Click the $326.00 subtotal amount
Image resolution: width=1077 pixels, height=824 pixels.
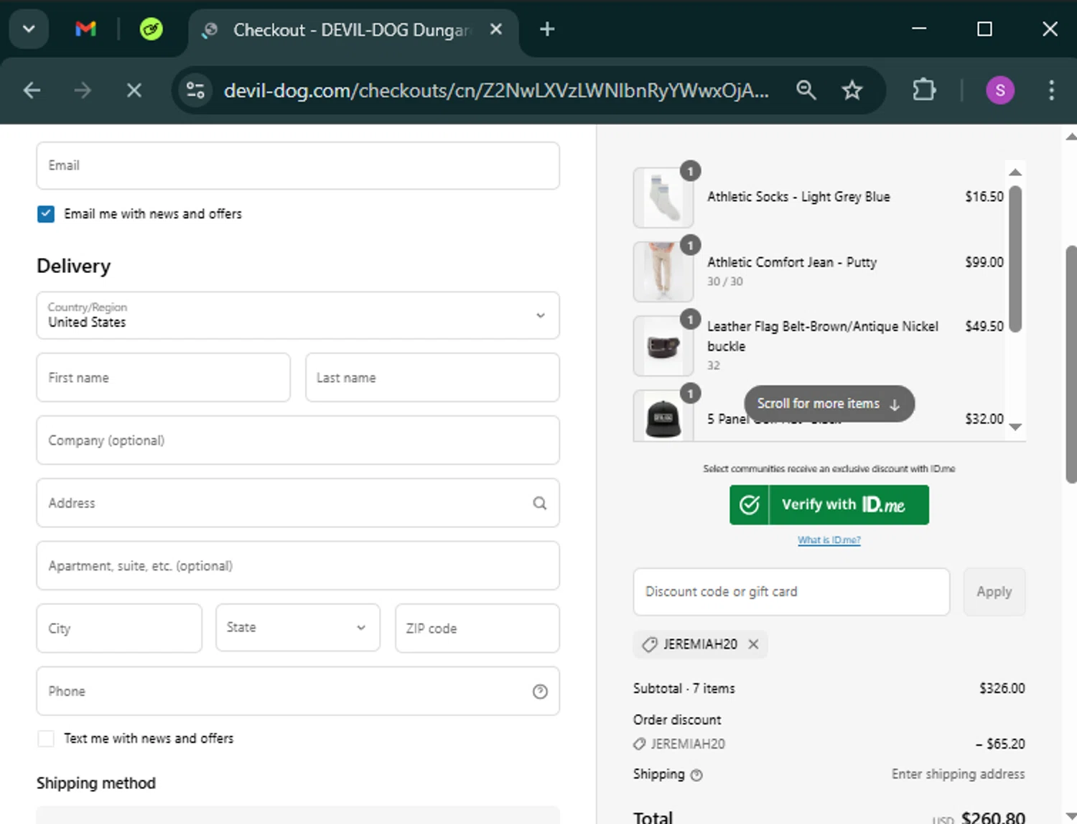1002,688
